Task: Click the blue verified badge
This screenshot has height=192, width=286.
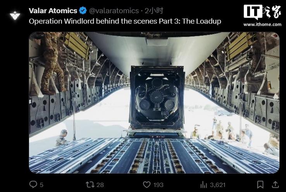Action: [83, 10]
